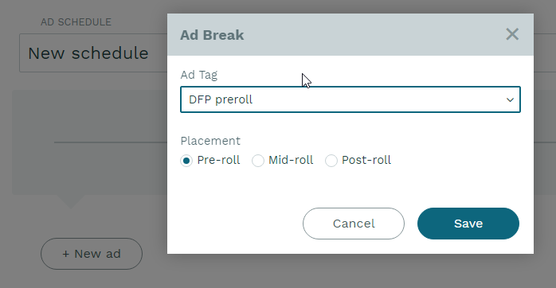Click the Mid-roll label text
Viewport: 556px width, 288px height.
291,160
